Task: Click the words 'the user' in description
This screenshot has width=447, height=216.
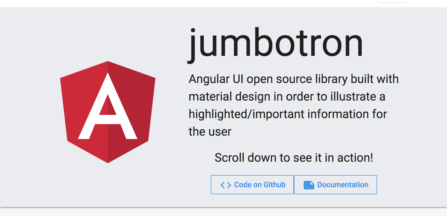Action: pyautogui.click(x=210, y=132)
